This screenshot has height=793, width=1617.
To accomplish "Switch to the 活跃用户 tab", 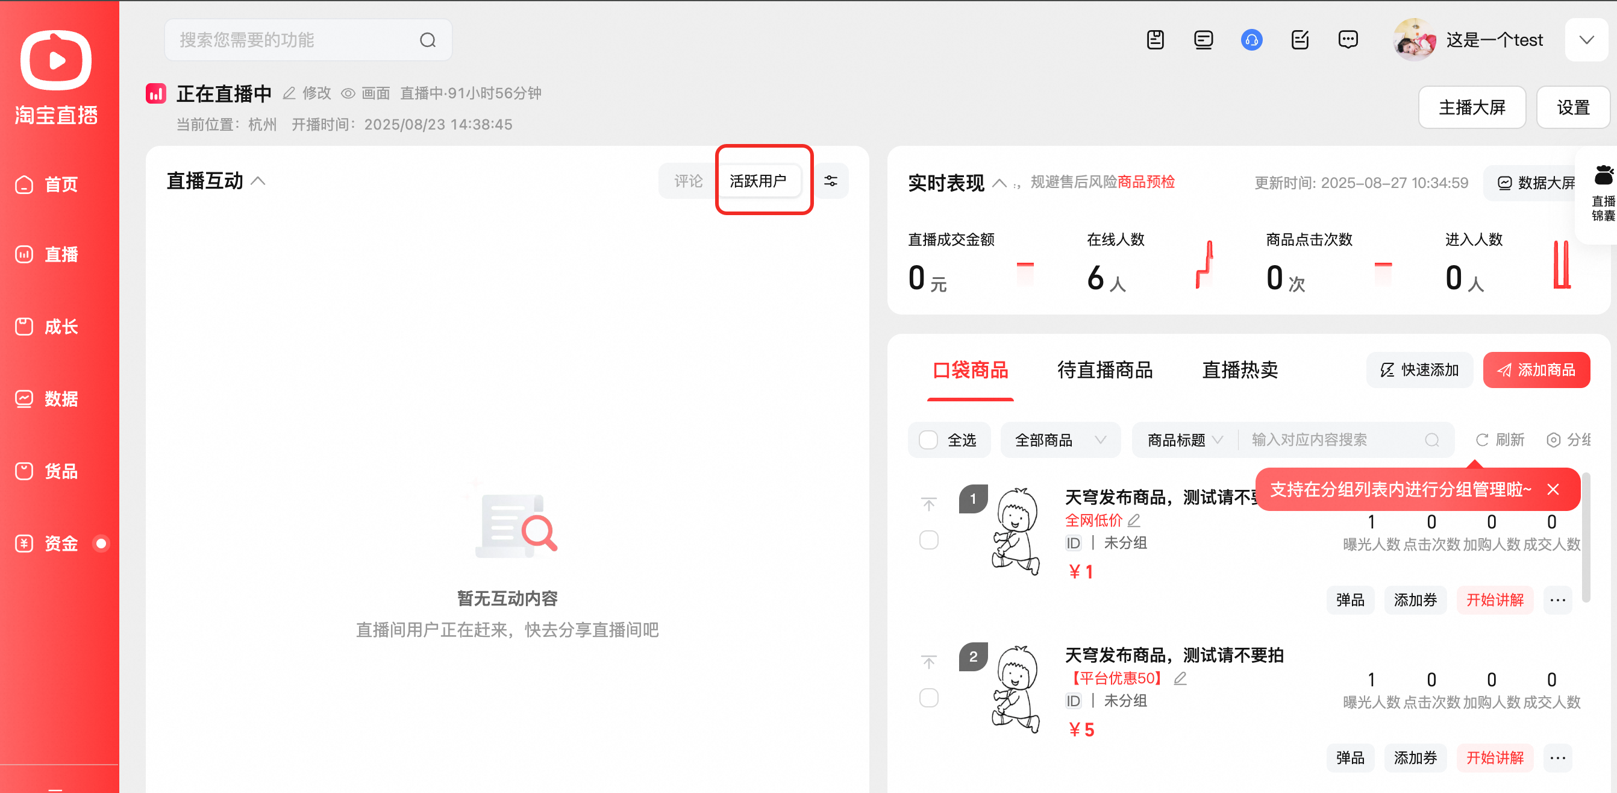I will pyautogui.click(x=758, y=181).
